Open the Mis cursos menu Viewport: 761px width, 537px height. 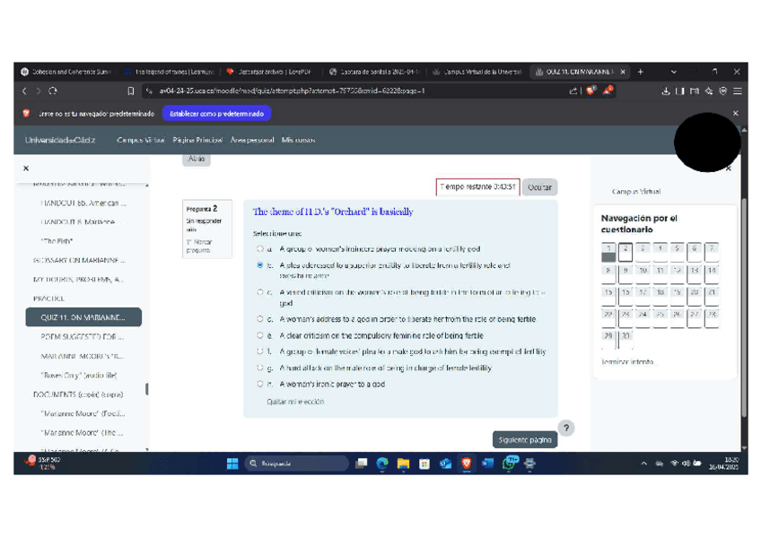point(298,140)
